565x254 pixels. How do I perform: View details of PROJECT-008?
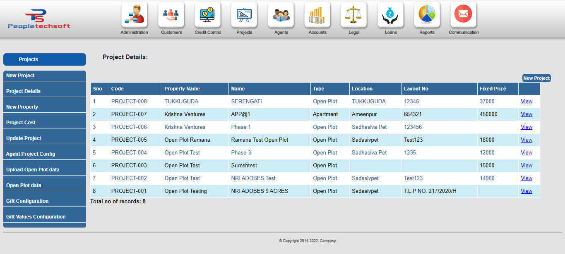point(526,101)
